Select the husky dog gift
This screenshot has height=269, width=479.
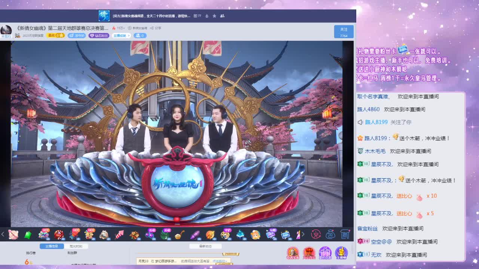point(104,235)
